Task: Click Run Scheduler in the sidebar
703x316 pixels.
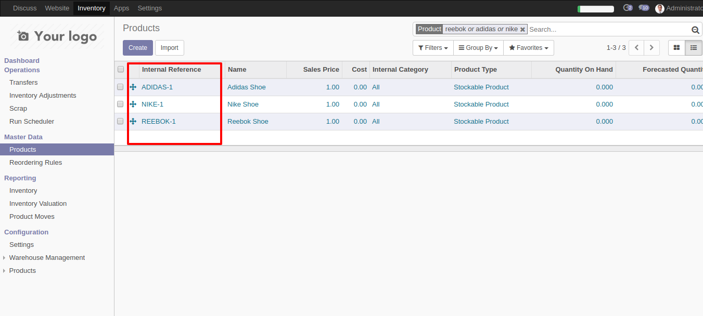Action: pos(32,122)
